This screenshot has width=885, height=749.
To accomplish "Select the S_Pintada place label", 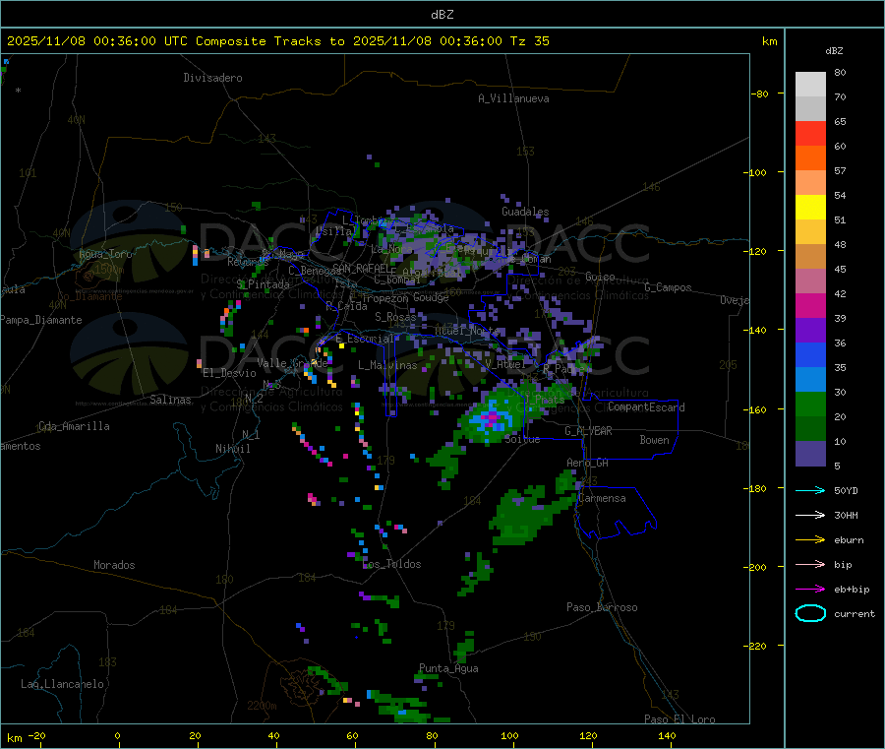I will pyautogui.click(x=263, y=284).
